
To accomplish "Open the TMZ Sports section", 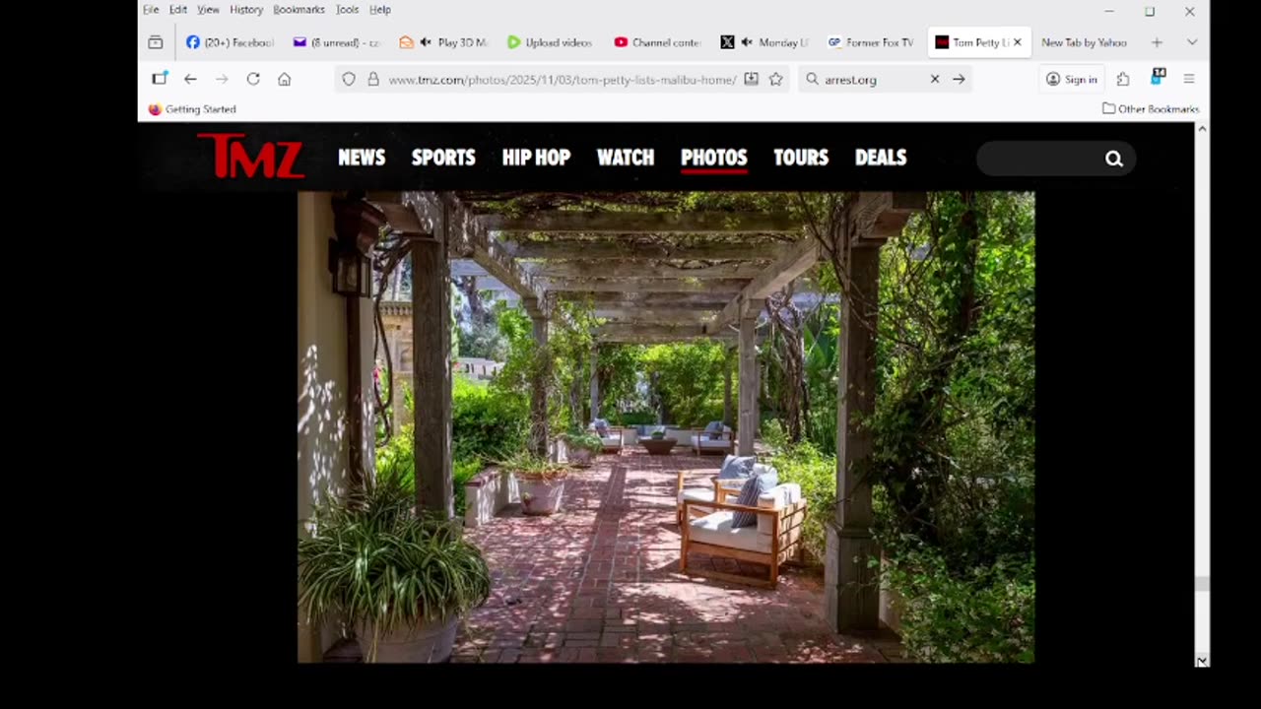I will click(x=443, y=158).
